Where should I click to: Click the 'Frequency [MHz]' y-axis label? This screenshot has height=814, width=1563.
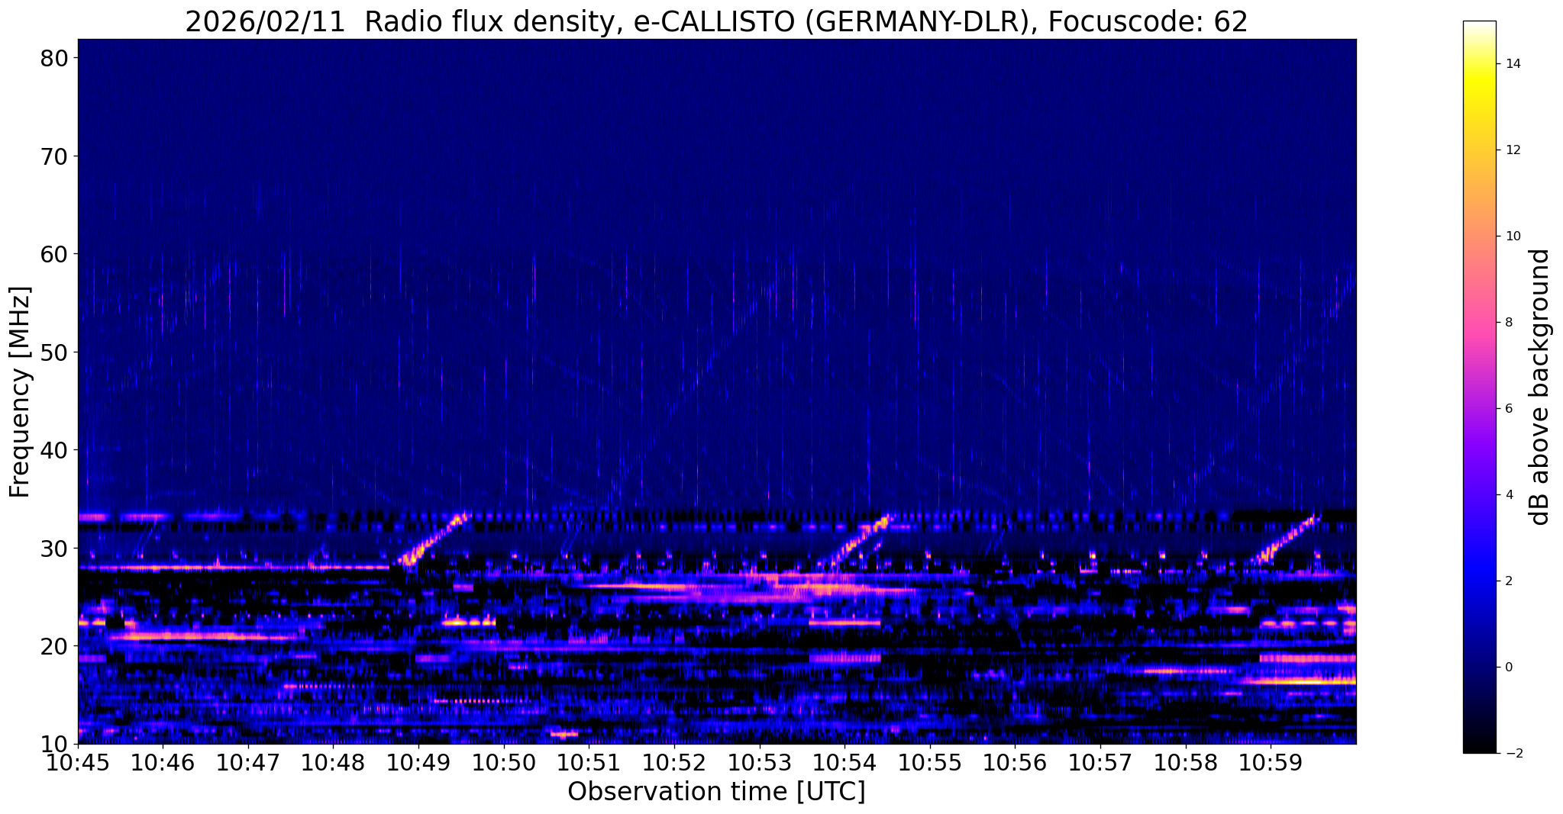20,392
